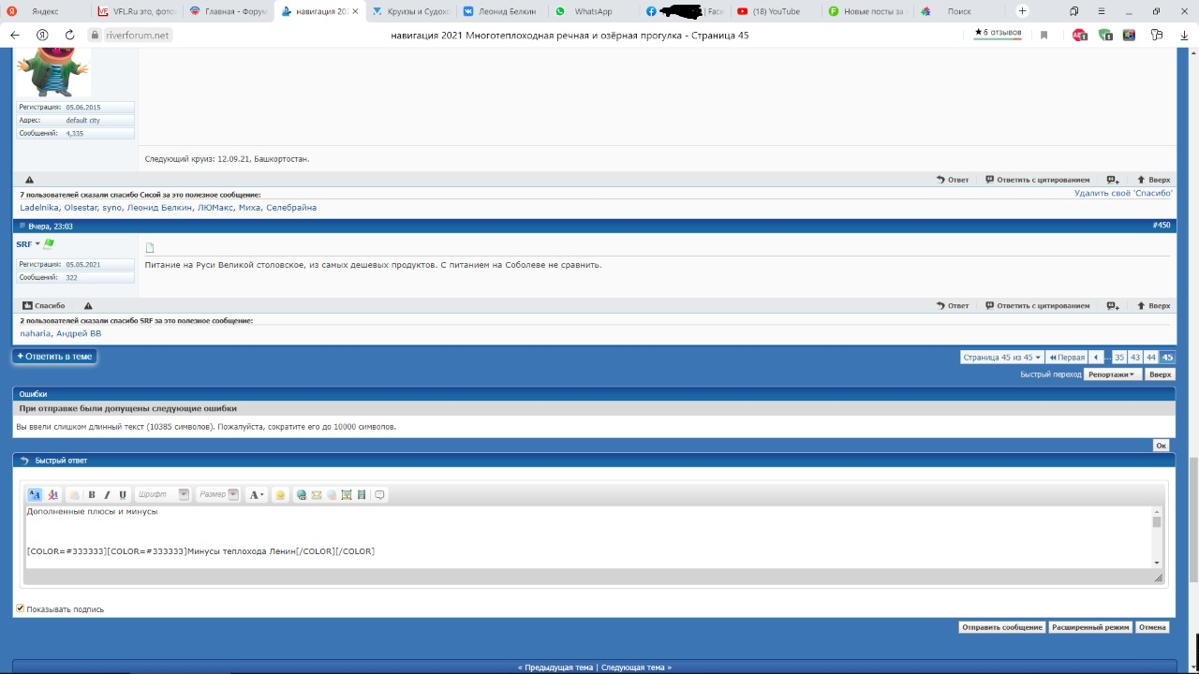Wrap selection in quote tags icon

[x=379, y=495]
